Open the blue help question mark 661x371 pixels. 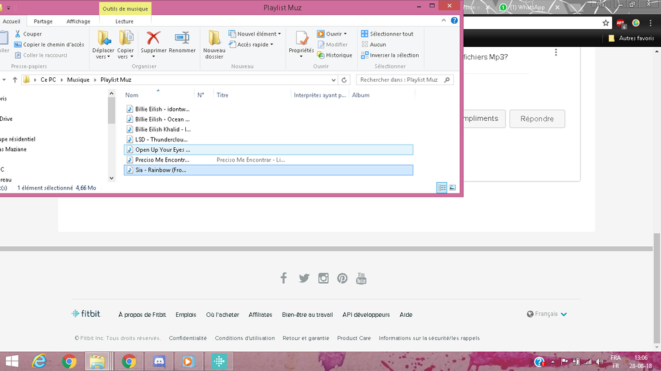[454, 20]
